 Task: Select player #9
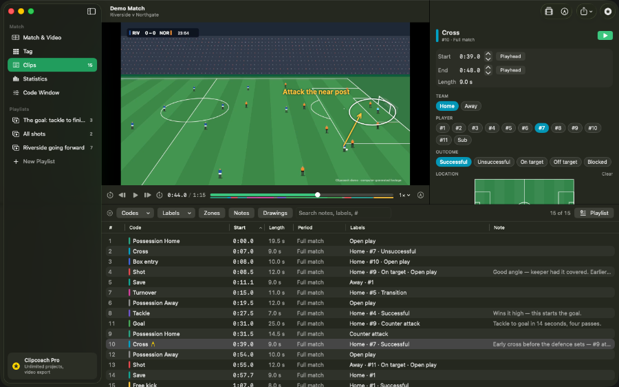click(575, 128)
